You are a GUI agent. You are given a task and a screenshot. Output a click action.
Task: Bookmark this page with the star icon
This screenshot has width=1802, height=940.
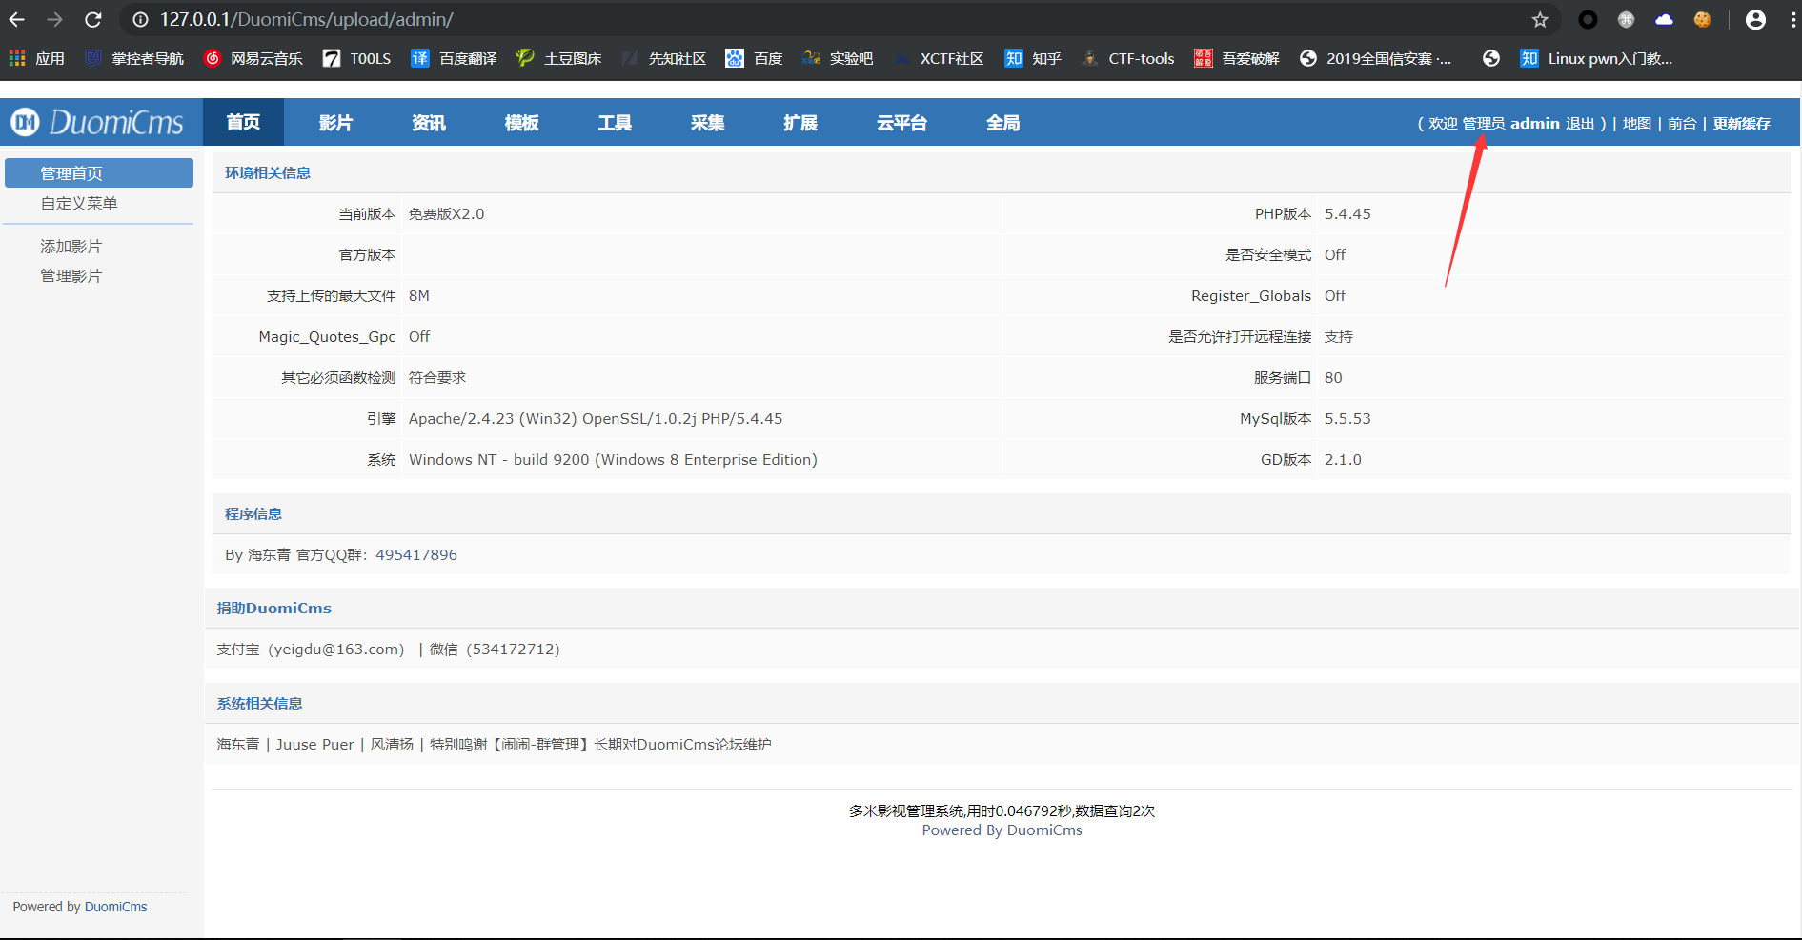click(1540, 19)
